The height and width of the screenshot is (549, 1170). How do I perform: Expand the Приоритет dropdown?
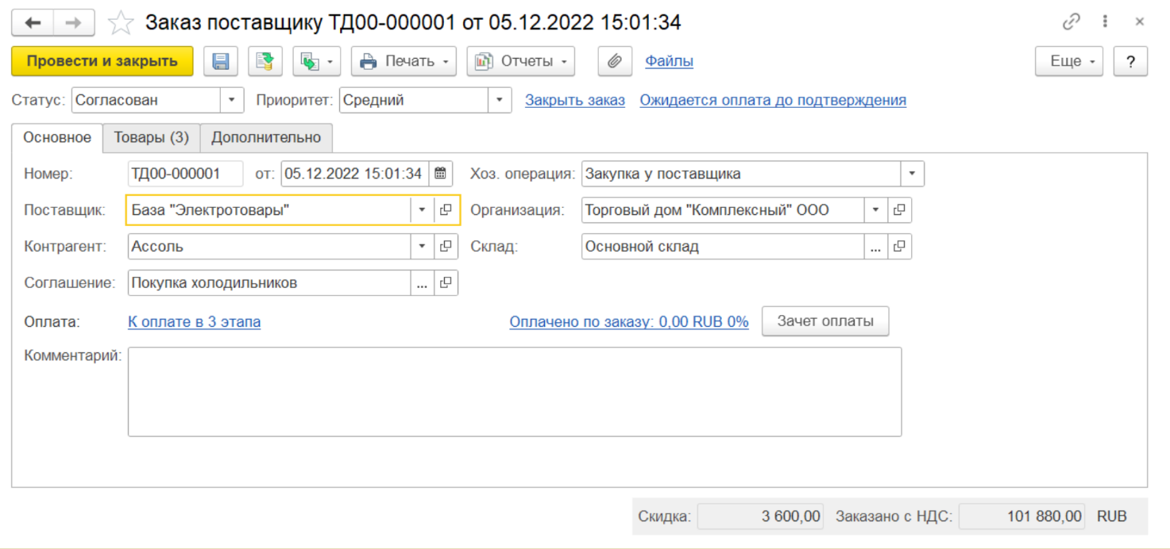(499, 101)
